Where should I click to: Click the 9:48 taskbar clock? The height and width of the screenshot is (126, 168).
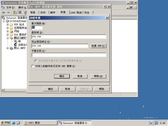(163, 123)
